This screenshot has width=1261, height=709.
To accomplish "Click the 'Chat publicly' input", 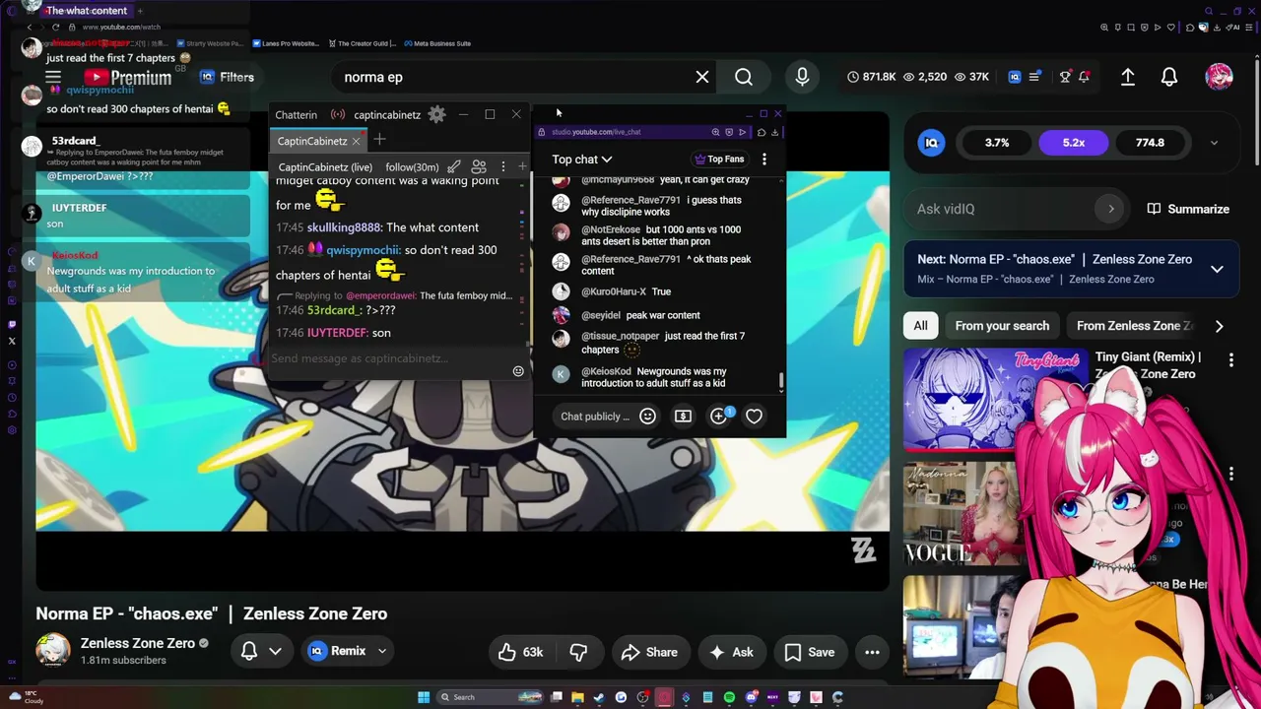I will pos(595,417).
